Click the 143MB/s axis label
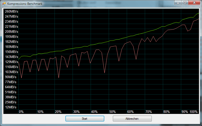Image resolution: width=202 pixels, height=126 pixels. (11, 57)
